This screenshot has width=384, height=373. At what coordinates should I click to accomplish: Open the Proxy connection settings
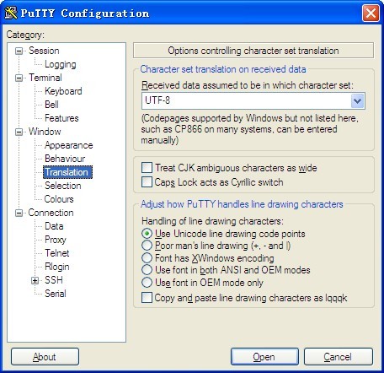point(56,240)
